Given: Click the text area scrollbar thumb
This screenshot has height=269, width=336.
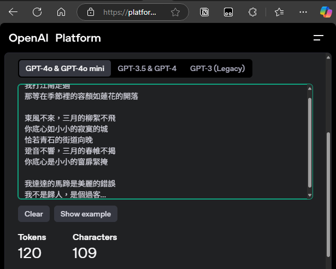Looking at the screenshot, I should point(310,142).
